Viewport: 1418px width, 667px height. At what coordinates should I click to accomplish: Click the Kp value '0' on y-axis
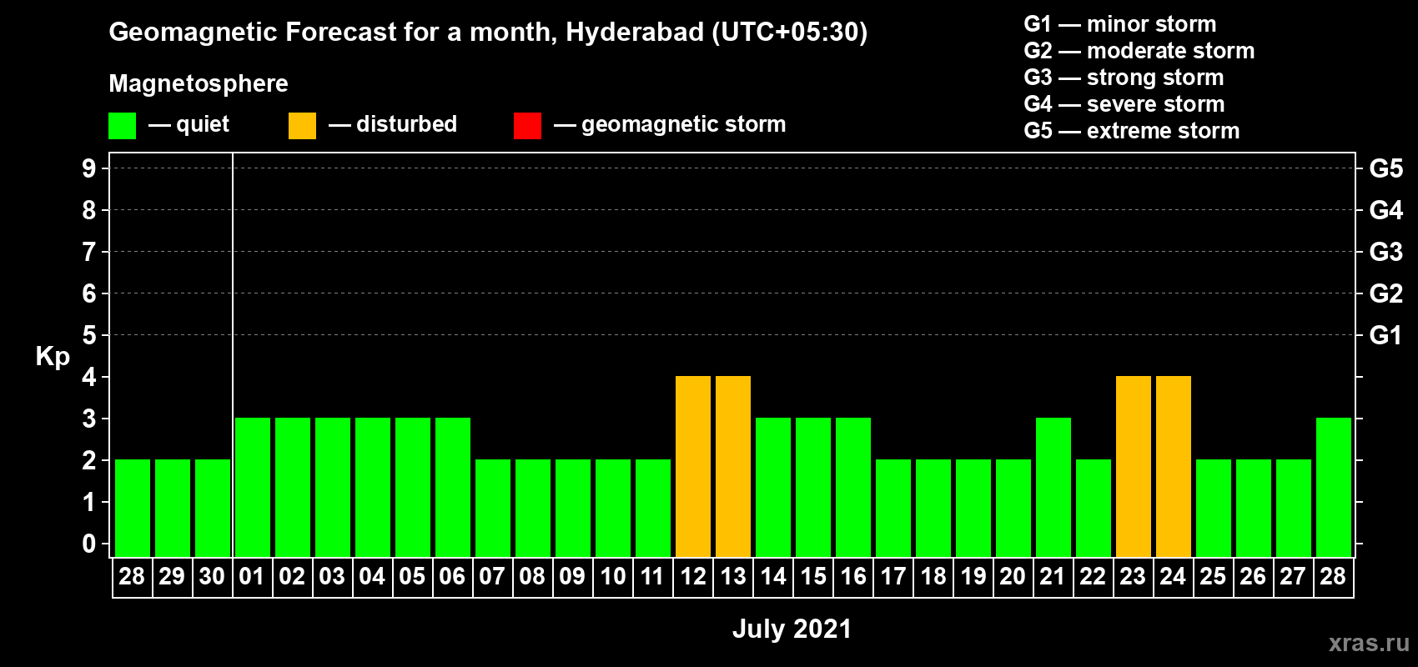point(89,544)
